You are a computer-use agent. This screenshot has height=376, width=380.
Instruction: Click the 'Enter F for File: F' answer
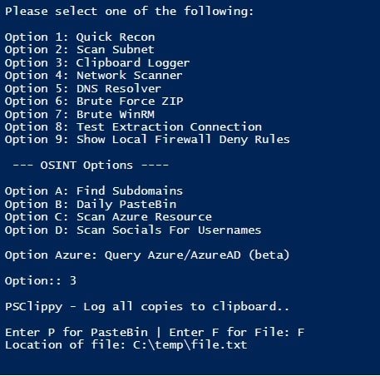click(237, 332)
